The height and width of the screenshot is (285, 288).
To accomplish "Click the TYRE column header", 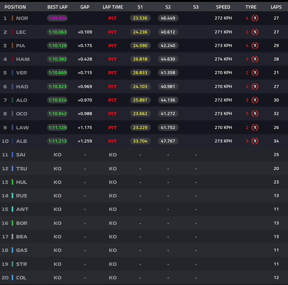I will [x=251, y=7].
